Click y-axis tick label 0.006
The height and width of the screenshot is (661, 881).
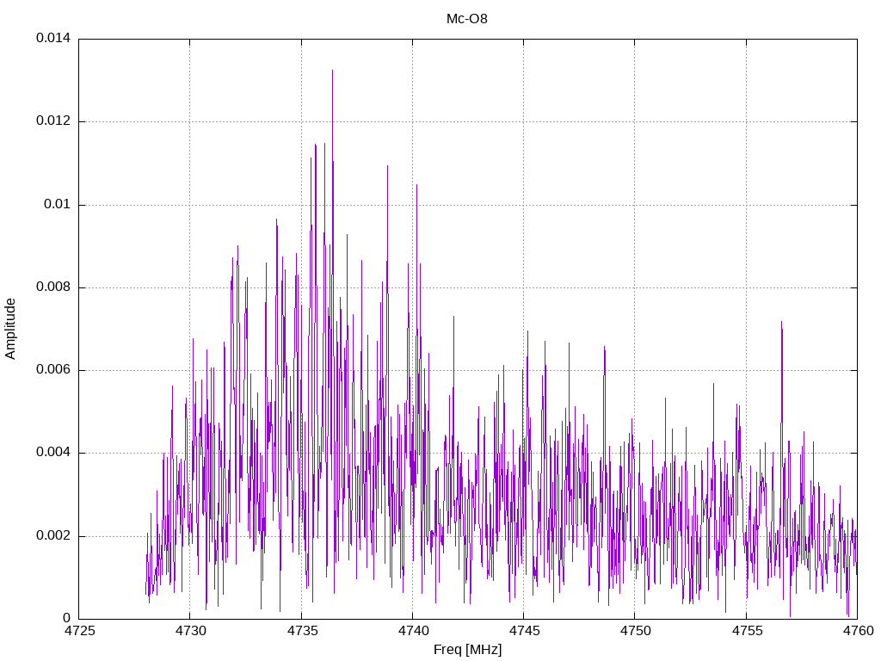point(54,370)
